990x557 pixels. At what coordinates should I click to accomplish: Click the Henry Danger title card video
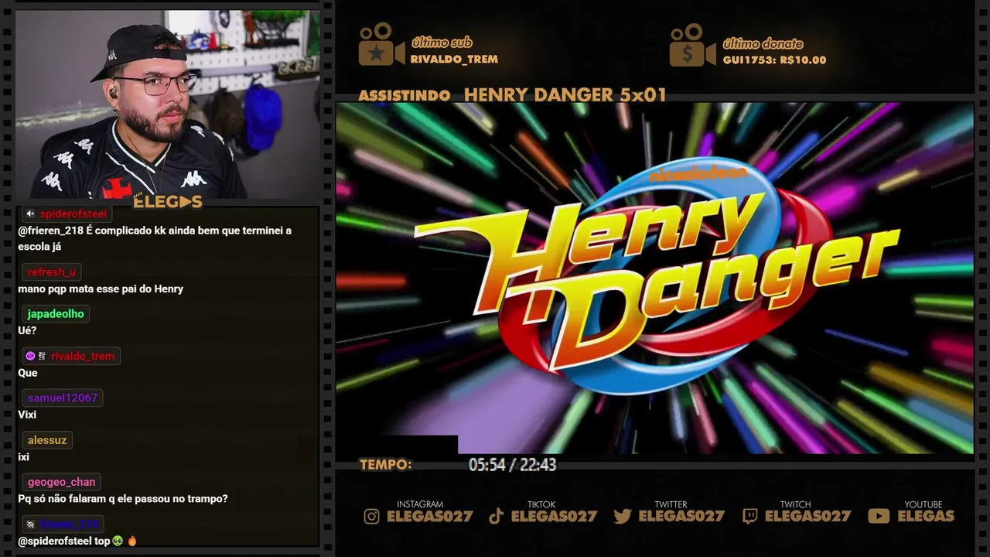point(654,278)
